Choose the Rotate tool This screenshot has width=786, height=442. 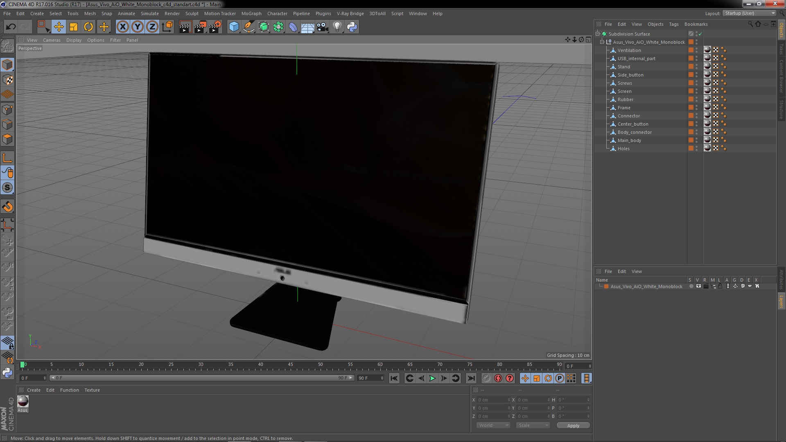pos(88,27)
